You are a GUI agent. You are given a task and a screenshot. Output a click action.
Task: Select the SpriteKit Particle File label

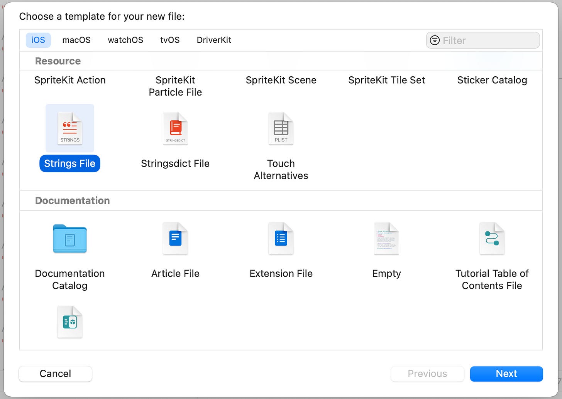click(175, 86)
